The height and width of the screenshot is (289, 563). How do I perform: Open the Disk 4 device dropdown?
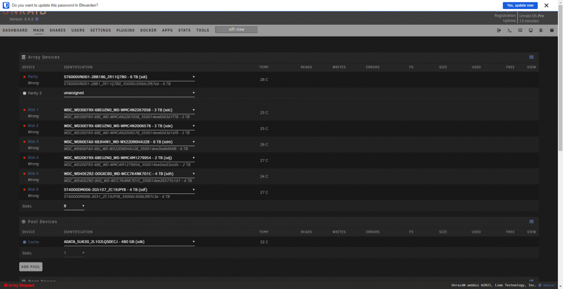(x=129, y=158)
